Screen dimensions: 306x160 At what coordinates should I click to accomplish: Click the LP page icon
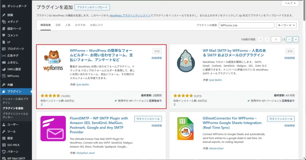[4, 42]
